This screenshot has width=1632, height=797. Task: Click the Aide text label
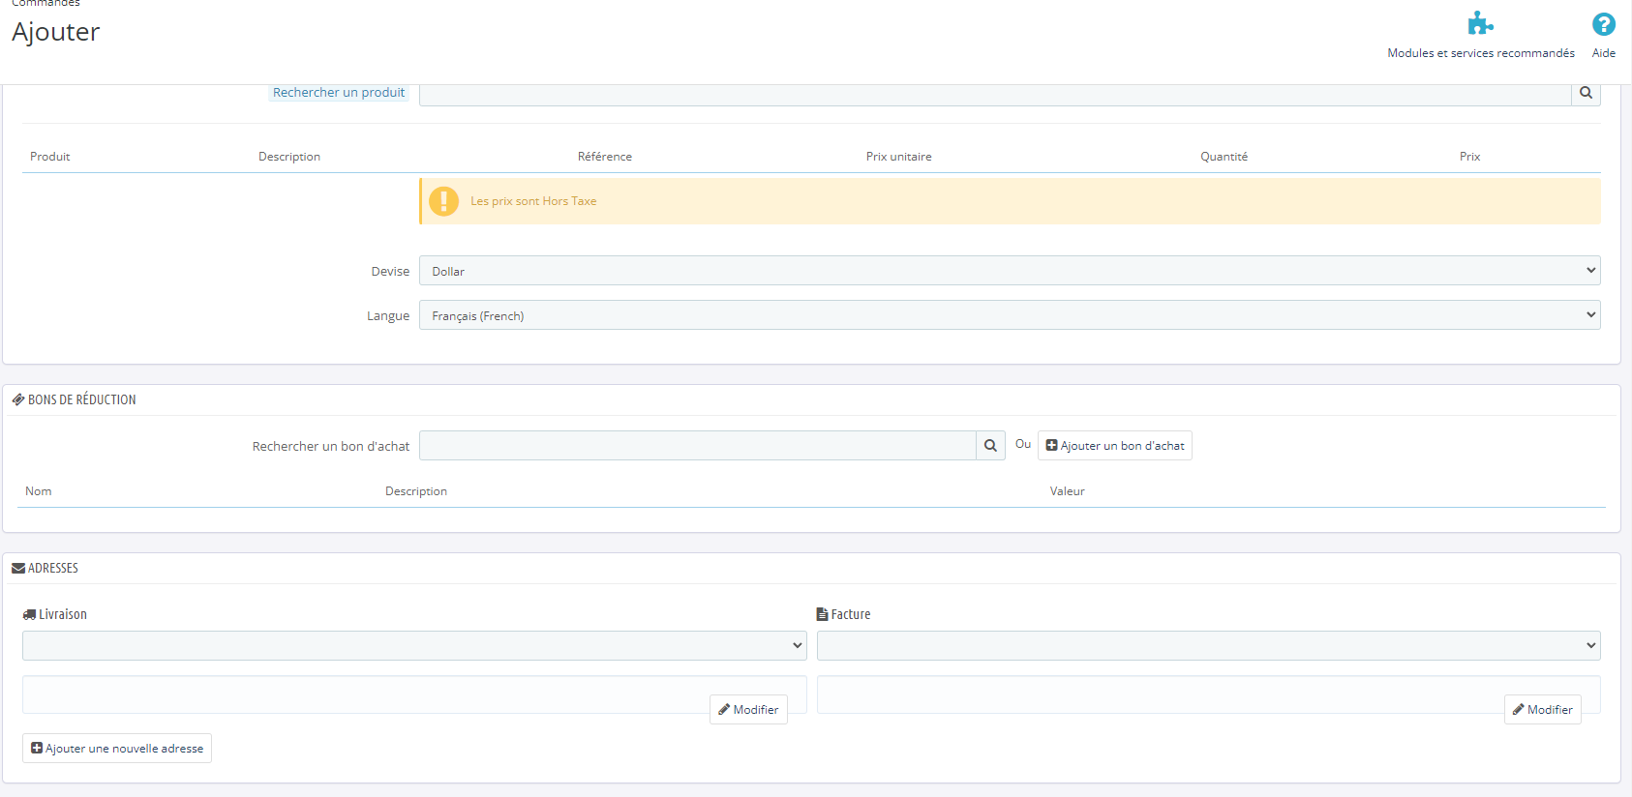point(1604,53)
